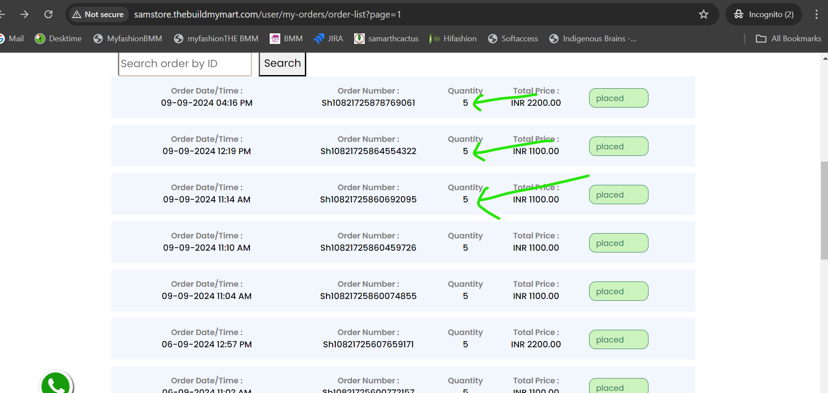Image resolution: width=828 pixels, height=393 pixels.
Task: Open the samarthcactus bookmark
Action: point(386,39)
